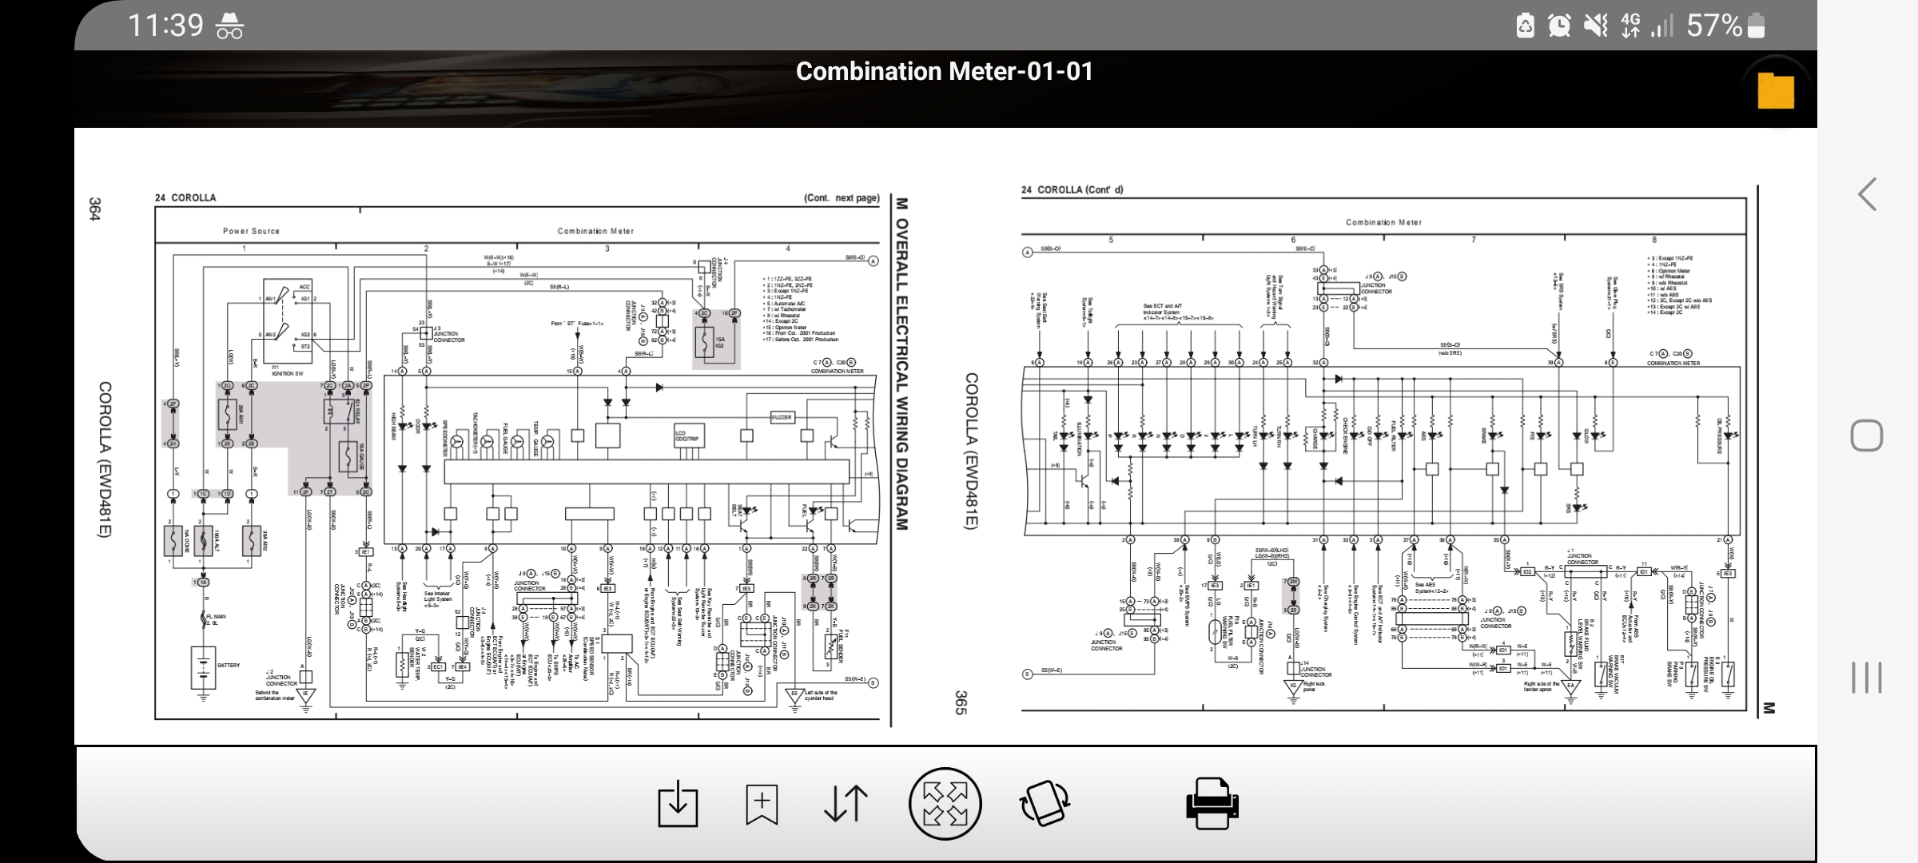This screenshot has height=863, width=1918.
Task: Rotate the page using the rotate icon
Action: point(1045,804)
